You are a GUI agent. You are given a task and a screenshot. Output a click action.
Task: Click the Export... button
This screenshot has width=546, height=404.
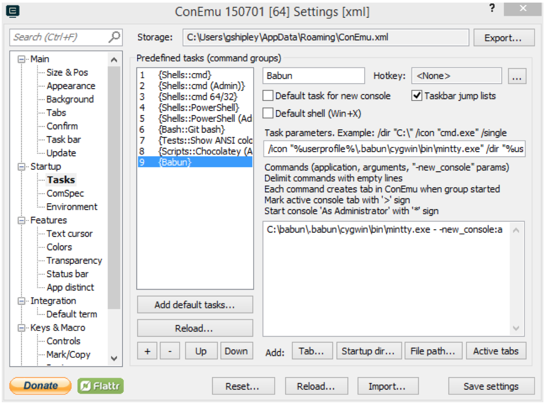coord(503,38)
